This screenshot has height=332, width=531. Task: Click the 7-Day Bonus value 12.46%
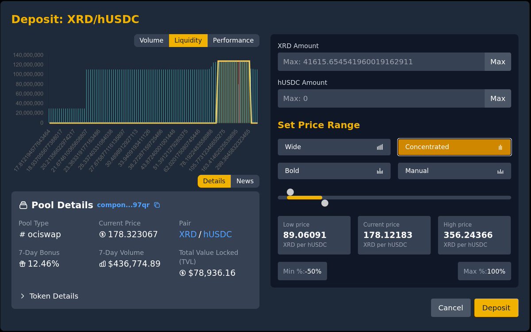pos(43,264)
